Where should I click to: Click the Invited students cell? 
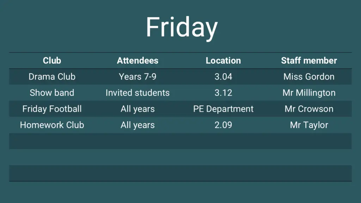coord(138,93)
